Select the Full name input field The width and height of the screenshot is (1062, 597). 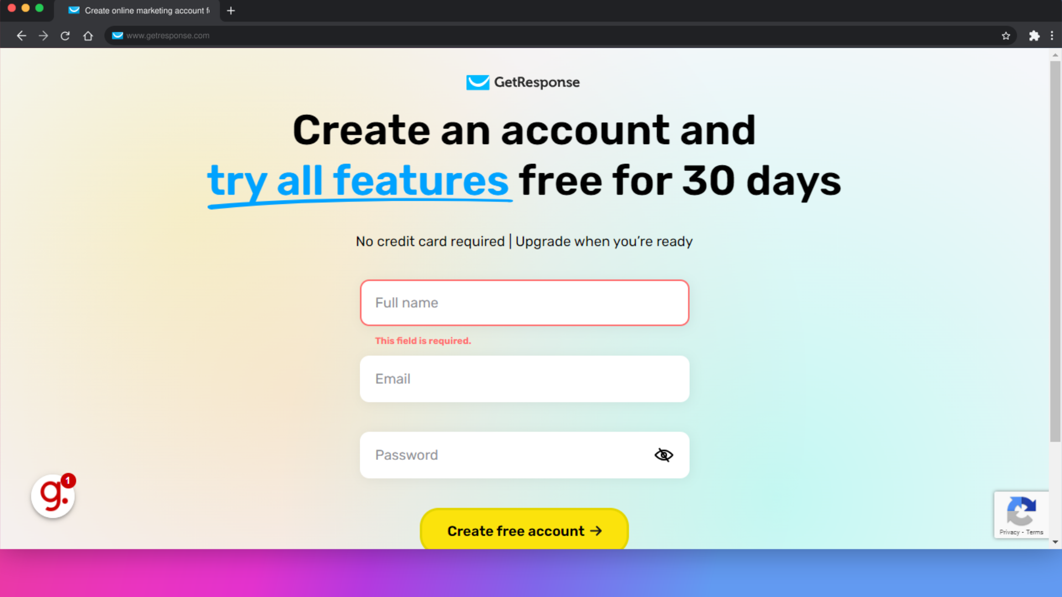coord(524,302)
